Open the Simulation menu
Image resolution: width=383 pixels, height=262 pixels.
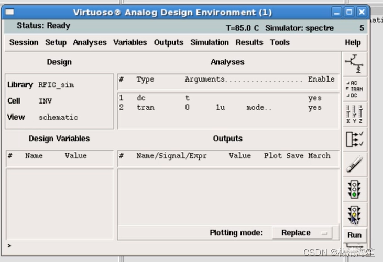(210, 42)
